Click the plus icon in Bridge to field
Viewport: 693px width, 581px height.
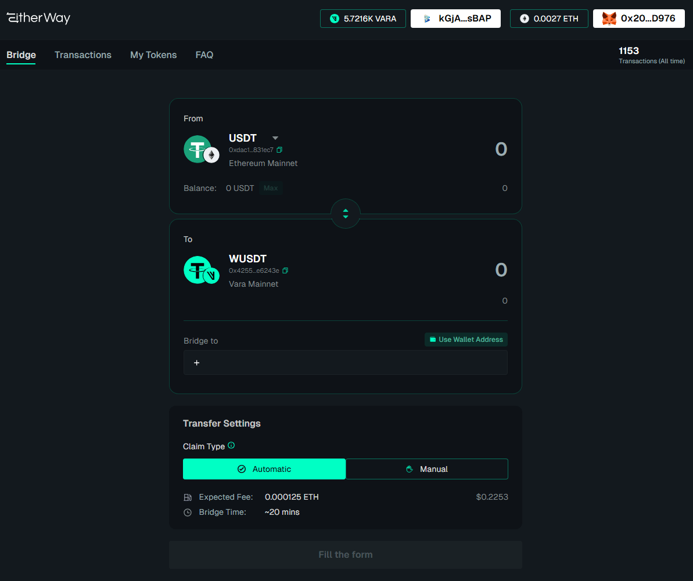point(197,363)
